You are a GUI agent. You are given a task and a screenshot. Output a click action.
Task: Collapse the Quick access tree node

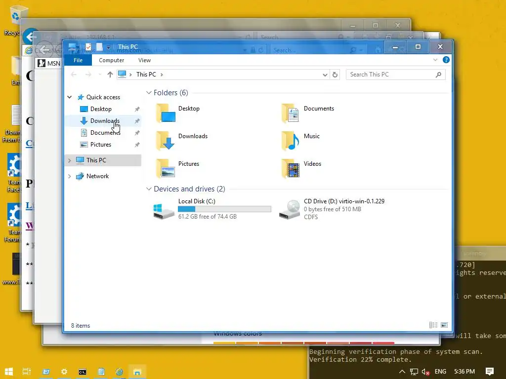tap(69, 97)
